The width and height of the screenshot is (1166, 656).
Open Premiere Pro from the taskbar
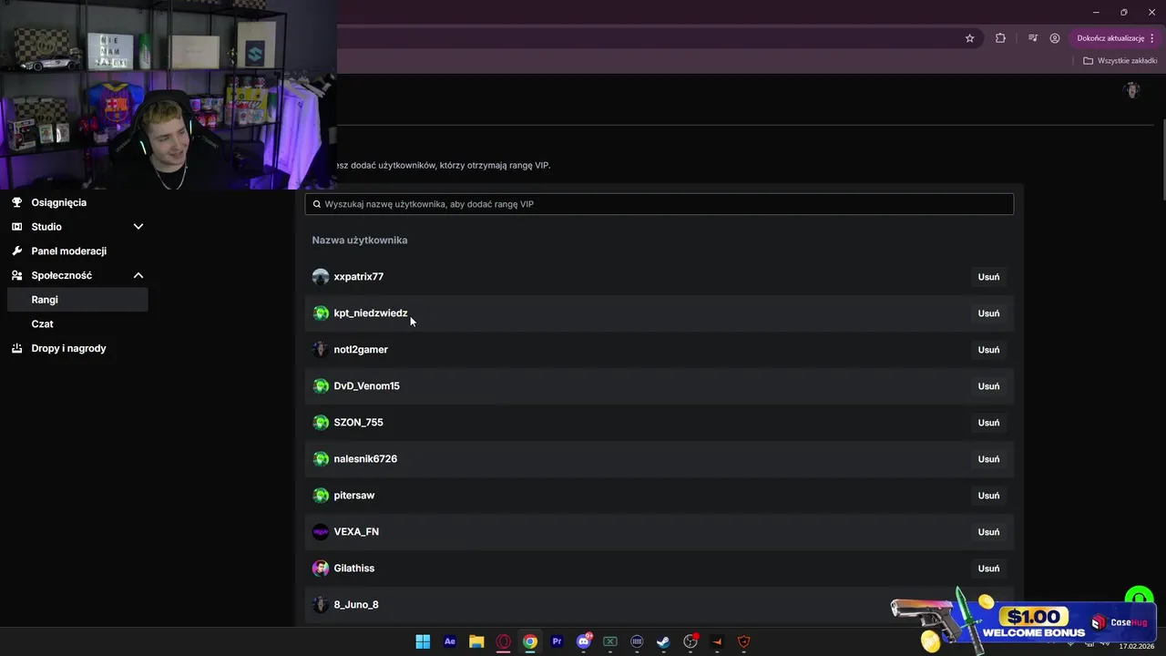click(x=557, y=641)
